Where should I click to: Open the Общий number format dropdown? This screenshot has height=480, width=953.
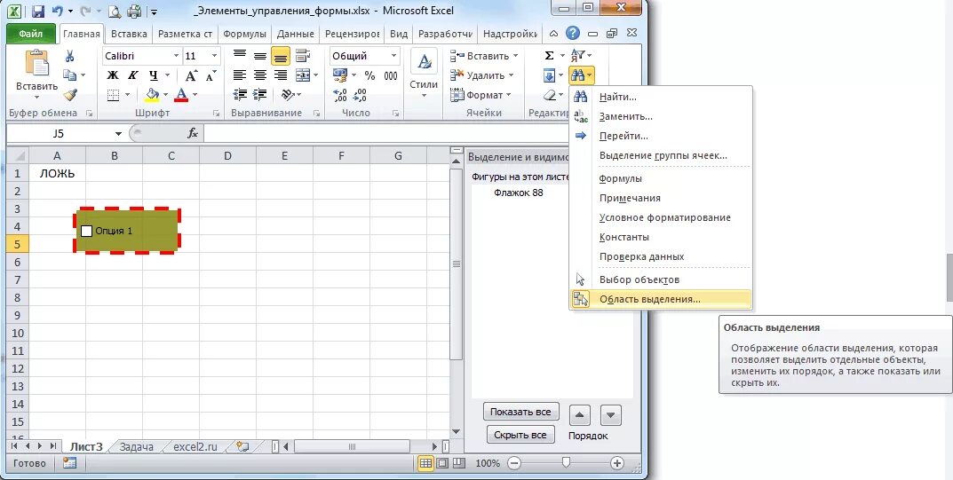(x=393, y=56)
